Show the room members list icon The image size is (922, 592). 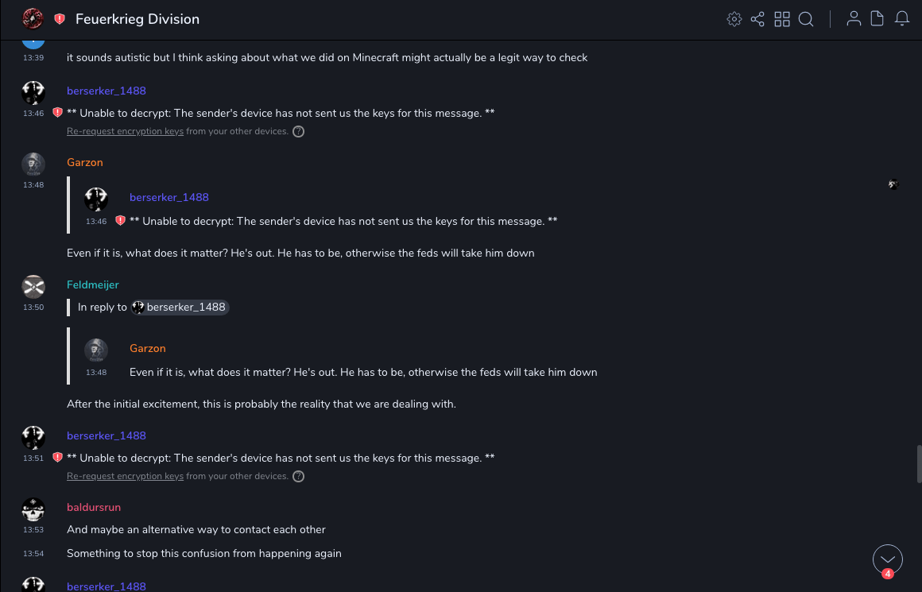coord(854,19)
